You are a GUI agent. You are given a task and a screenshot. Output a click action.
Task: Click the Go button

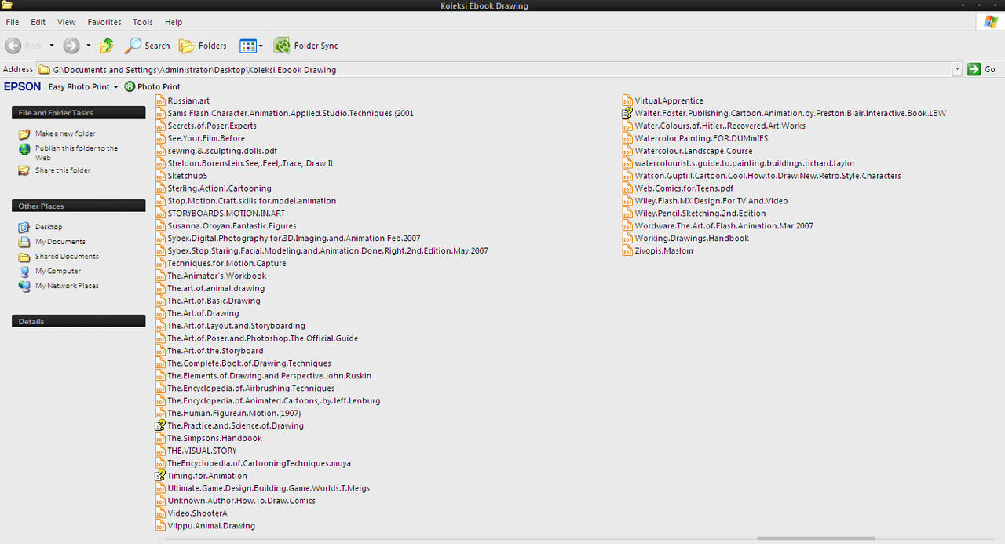981,69
